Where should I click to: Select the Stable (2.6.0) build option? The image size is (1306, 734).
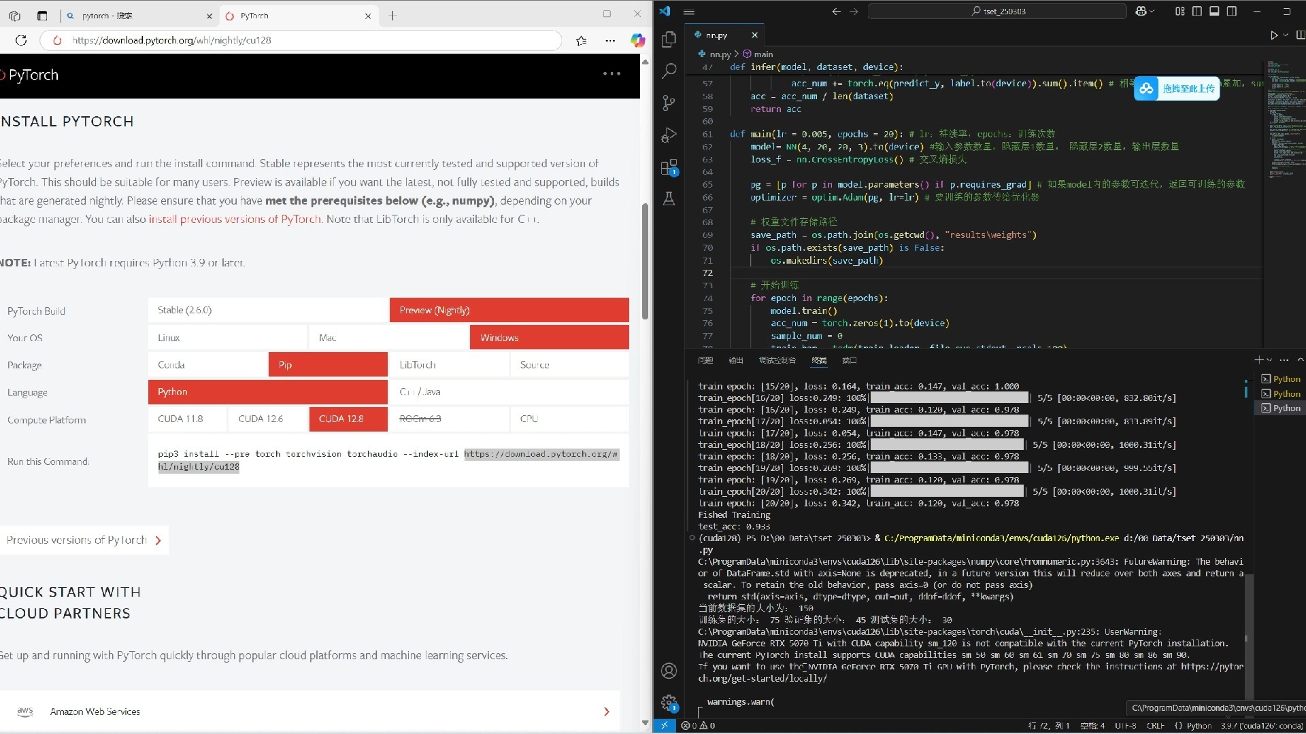pos(268,310)
